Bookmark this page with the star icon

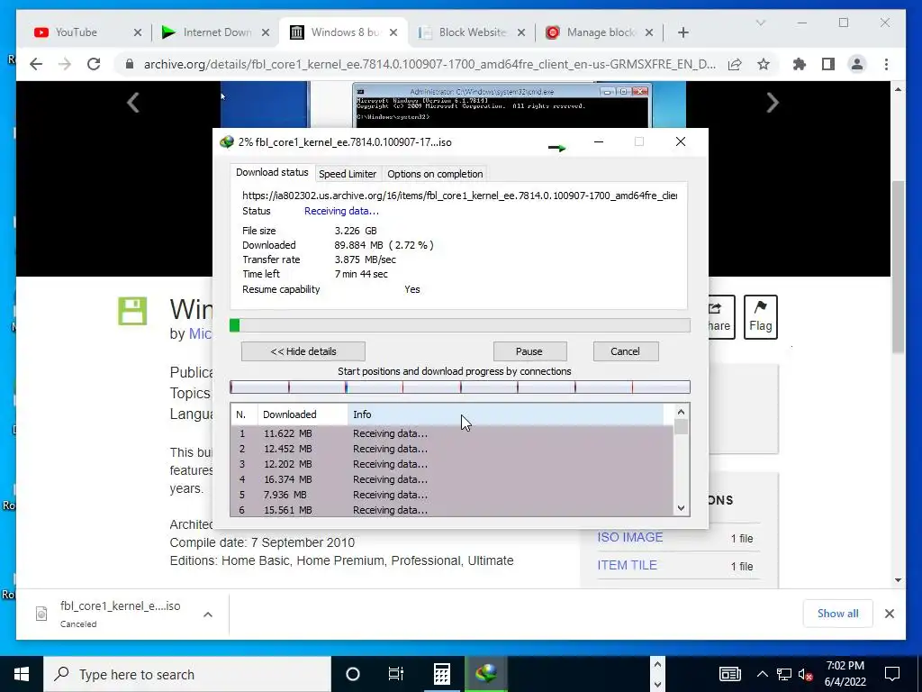tap(764, 64)
